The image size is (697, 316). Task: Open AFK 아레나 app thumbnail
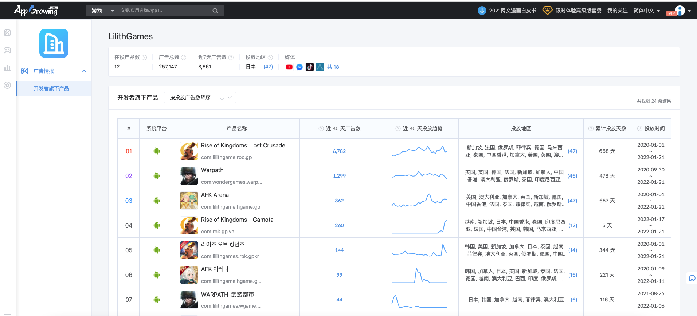[189, 275]
